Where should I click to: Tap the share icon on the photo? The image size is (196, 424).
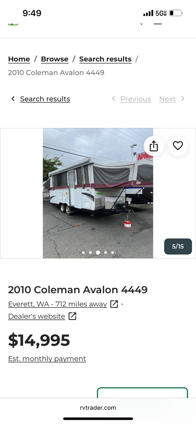point(154,146)
